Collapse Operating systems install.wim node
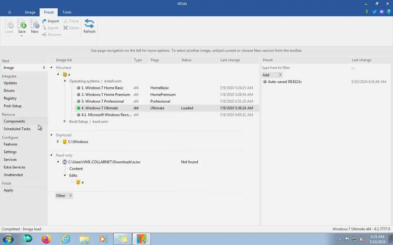 click(65, 81)
